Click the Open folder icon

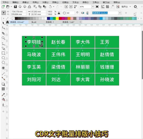8,7
